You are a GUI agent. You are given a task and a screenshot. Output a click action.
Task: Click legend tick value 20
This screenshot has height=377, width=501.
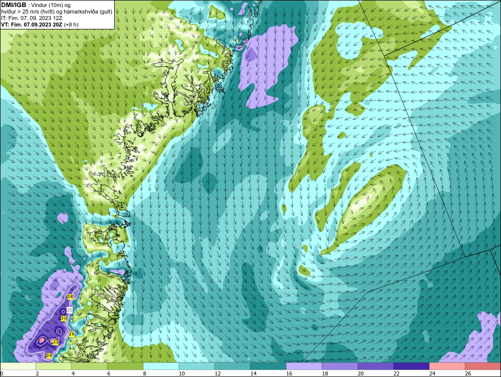click(x=361, y=373)
